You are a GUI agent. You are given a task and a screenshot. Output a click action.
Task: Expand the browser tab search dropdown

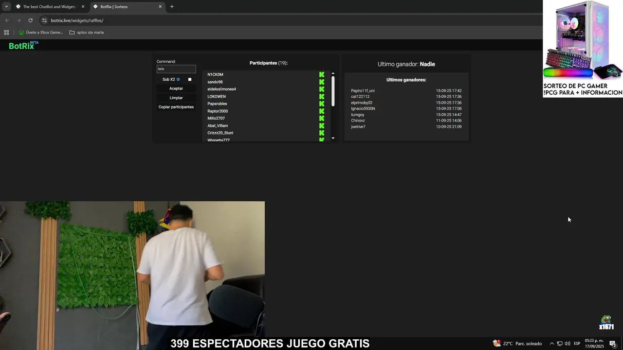coord(6,7)
